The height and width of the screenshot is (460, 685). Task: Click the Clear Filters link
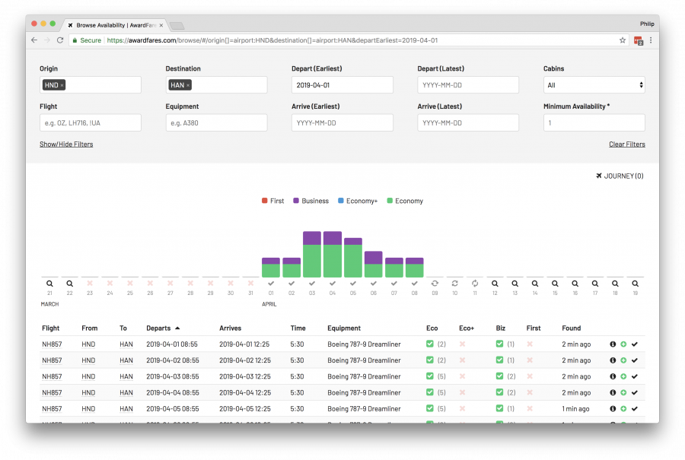626,144
